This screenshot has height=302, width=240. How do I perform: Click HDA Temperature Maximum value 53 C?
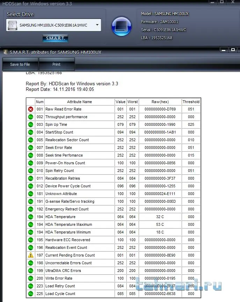[160, 224]
